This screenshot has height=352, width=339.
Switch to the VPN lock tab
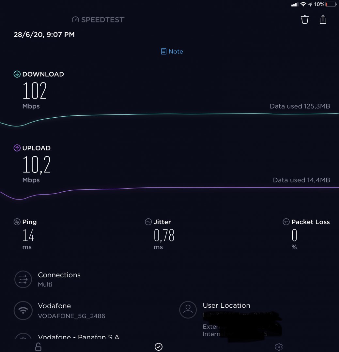[39, 347]
